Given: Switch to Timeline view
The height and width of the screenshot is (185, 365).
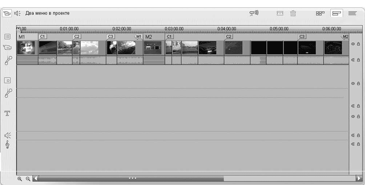Looking at the screenshot, I should pos(336,13).
